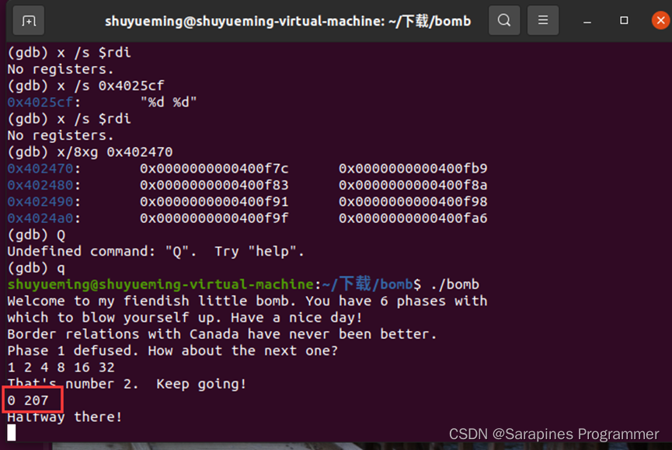Open the hamburger menu in the title bar
This screenshot has width=672, height=450.
[542, 20]
